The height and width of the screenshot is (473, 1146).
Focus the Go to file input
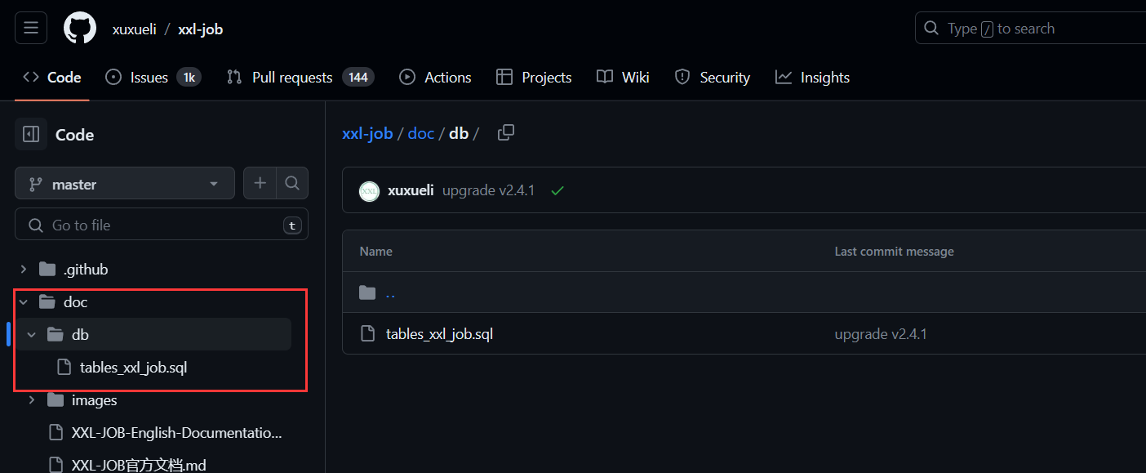(x=162, y=225)
